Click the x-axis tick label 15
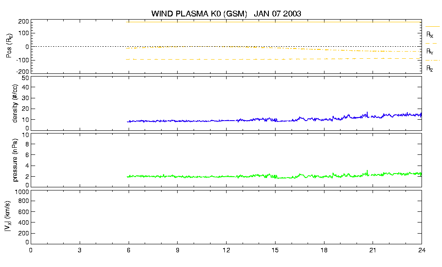442x267 pixels. point(275,251)
